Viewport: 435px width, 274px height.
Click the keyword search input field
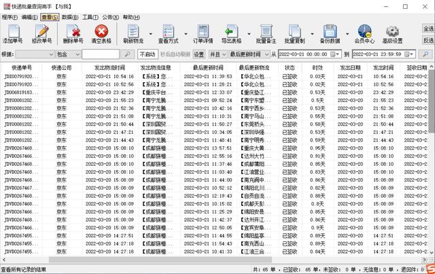101,54
